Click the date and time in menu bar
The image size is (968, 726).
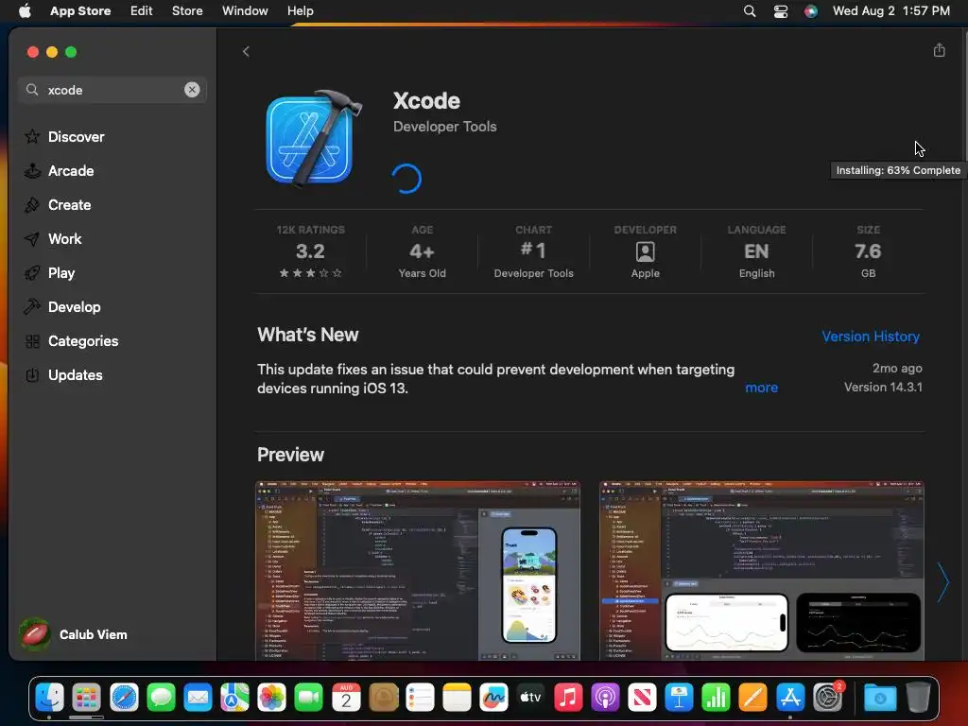(890, 10)
